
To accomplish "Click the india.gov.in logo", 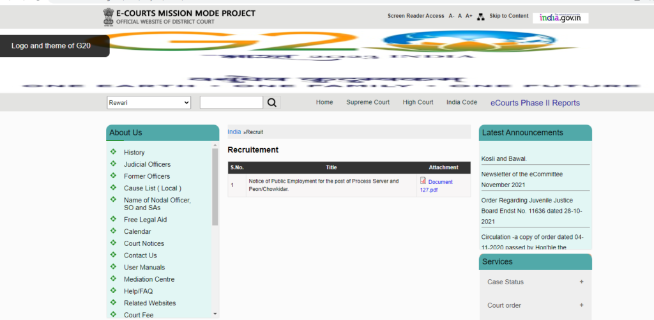I will click(560, 17).
